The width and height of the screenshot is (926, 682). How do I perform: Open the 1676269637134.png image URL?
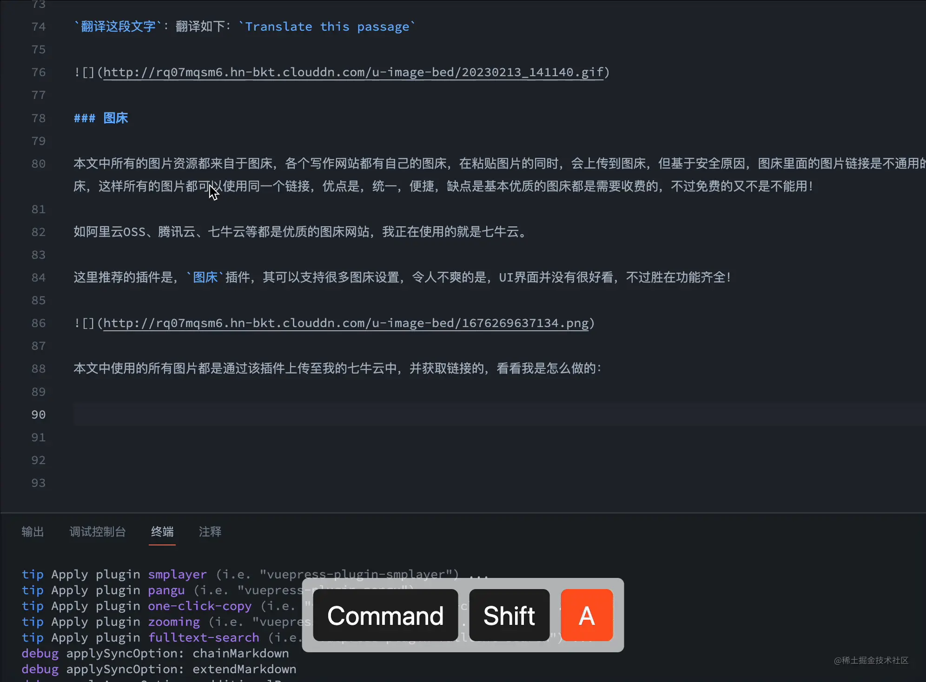click(x=346, y=323)
